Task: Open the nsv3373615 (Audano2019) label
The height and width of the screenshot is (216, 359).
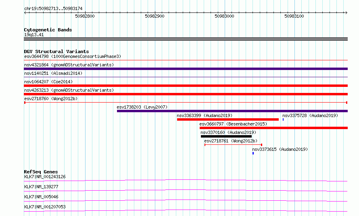Action: [280, 149]
